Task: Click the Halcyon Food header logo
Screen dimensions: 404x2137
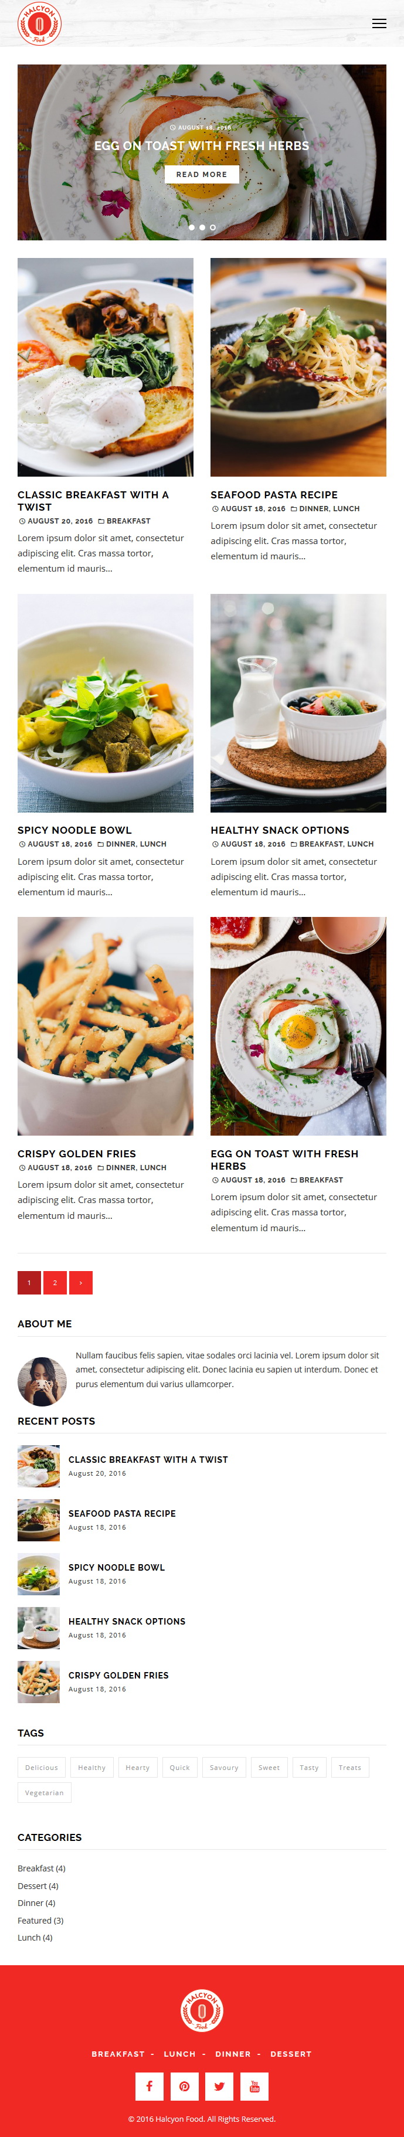Action: pos(39,23)
